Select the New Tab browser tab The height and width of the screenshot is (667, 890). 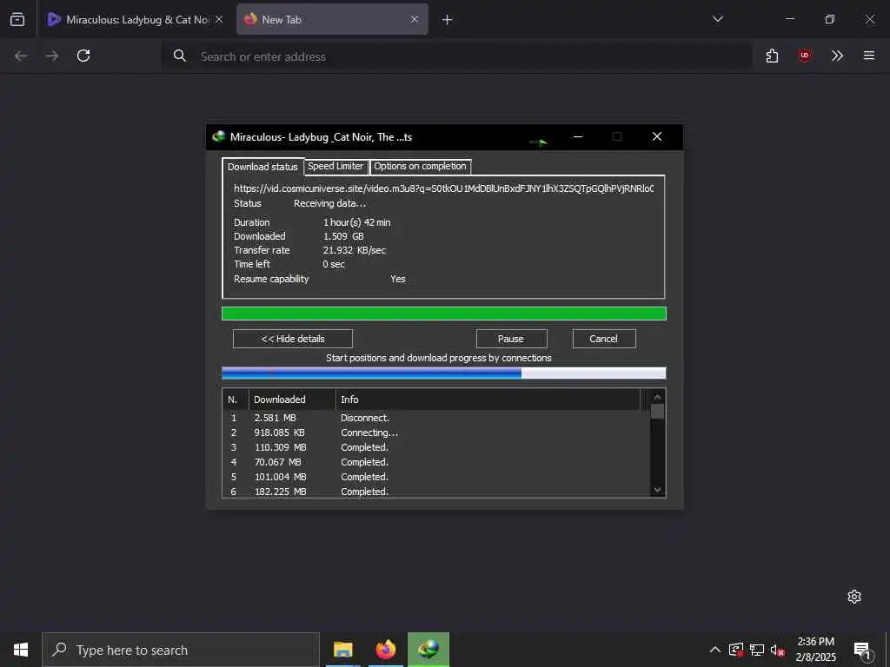click(332, 19)
